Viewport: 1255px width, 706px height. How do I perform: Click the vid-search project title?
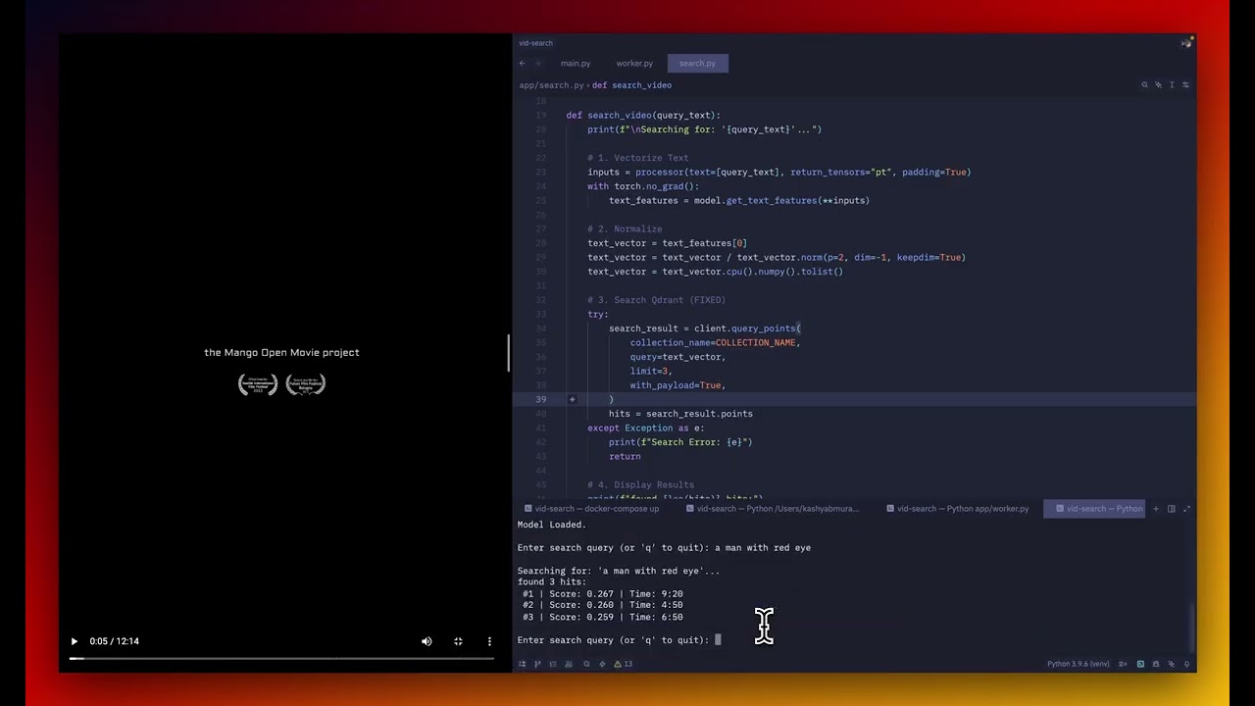tap(536, 43)
